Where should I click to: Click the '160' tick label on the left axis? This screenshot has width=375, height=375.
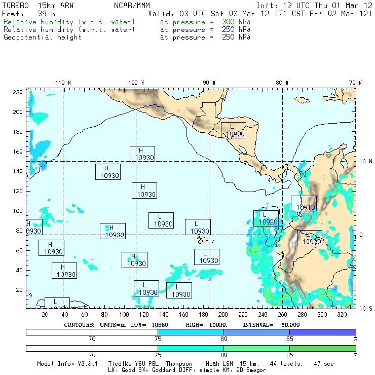pos(18,152)
